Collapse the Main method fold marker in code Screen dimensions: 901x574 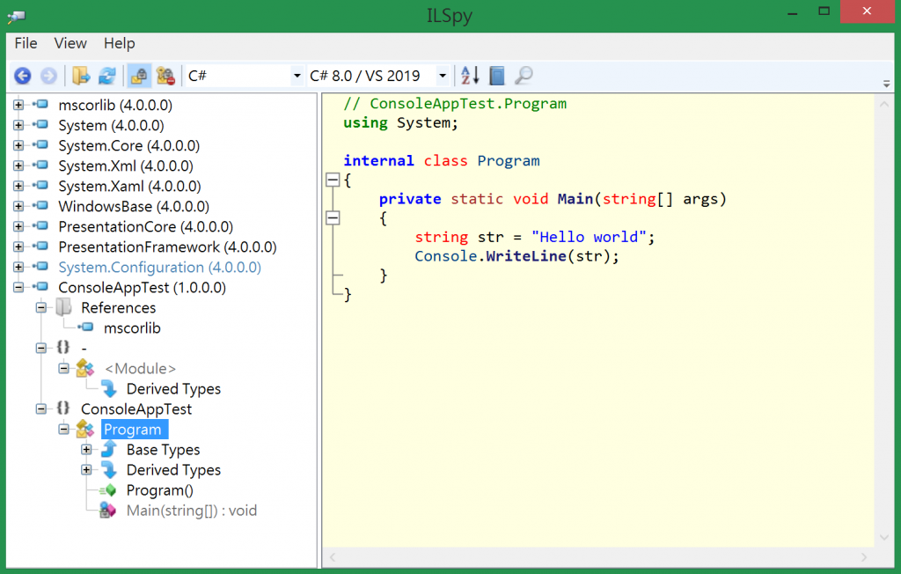(333, 218)
